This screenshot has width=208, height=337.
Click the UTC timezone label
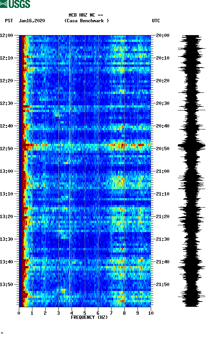point(156,21)
